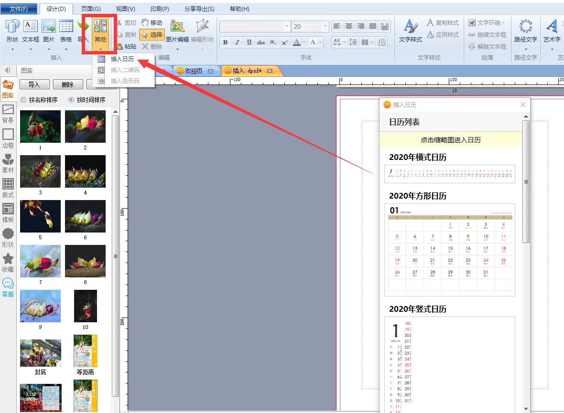The image size is (564, 413).
Task: Select the 2020年横式日历 thumbnail
Action: 450,174
